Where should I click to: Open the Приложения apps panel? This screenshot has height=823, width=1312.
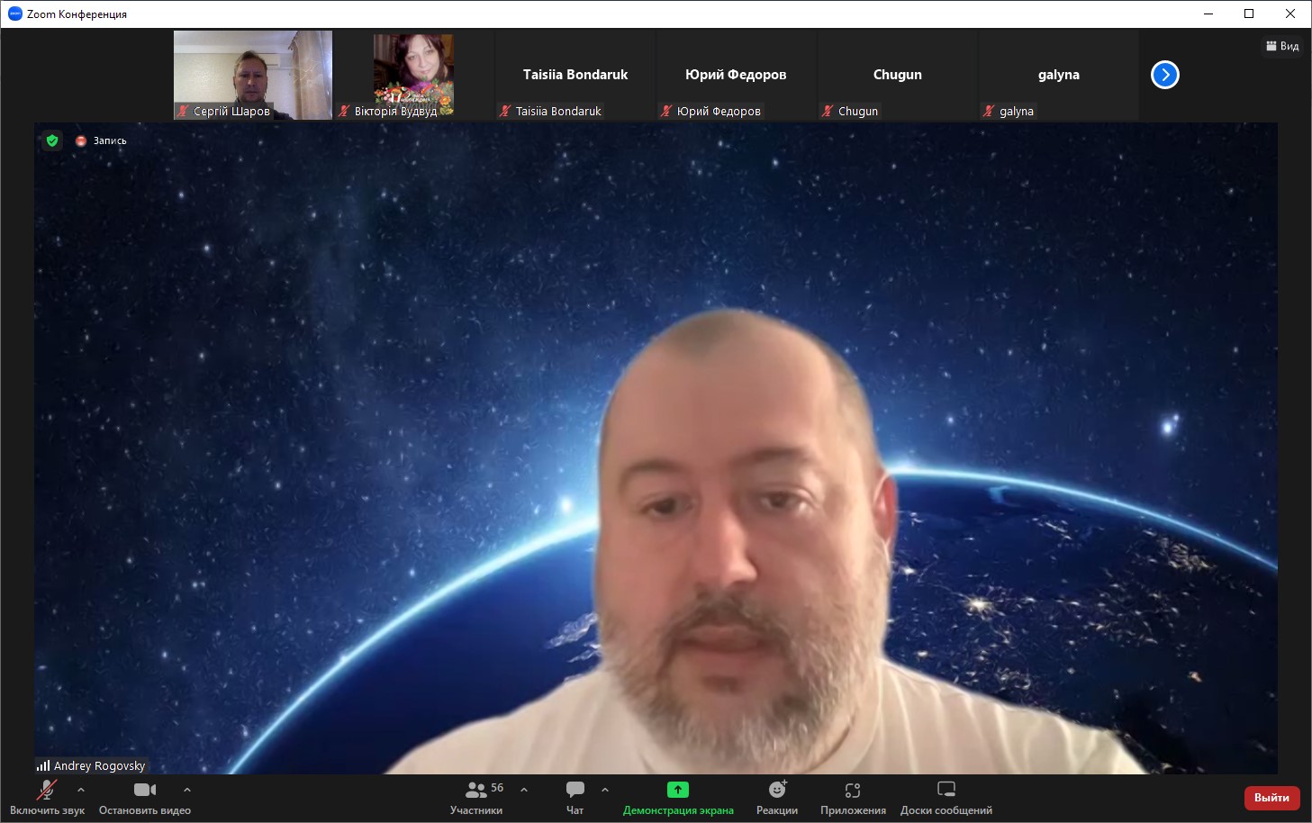pyautogui.click(x=853, y=798)
